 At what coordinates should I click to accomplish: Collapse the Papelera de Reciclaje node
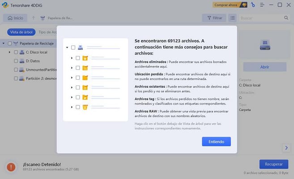pyautogui.click(x=4, y=43)
